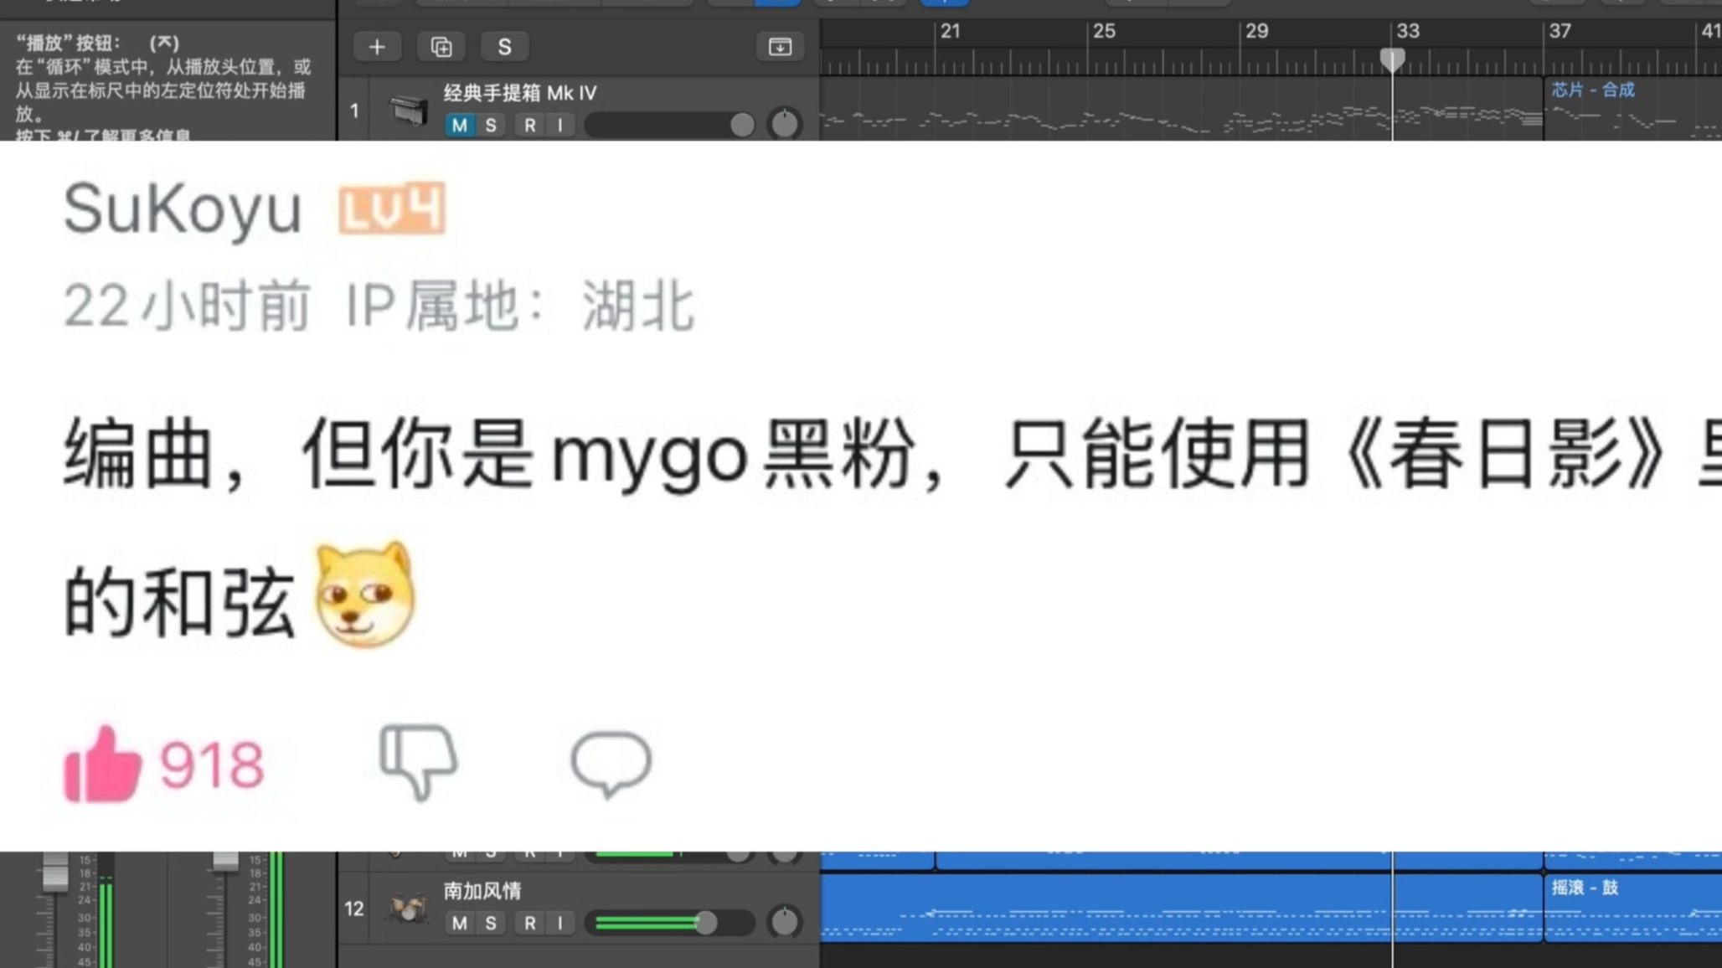Click track number 1 in the header
Viewport: 1722px width, 968px height.
click(x=354, y=111)
